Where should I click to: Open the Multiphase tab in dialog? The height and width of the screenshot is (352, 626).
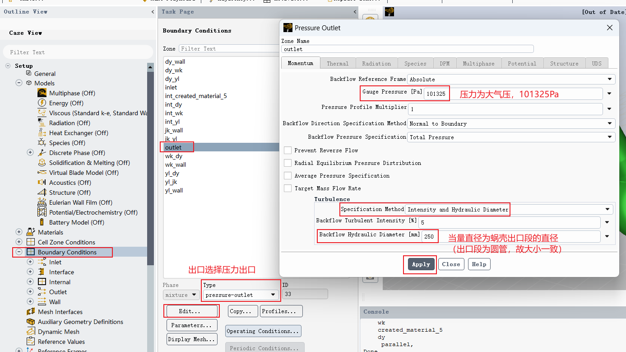(478, 64)
